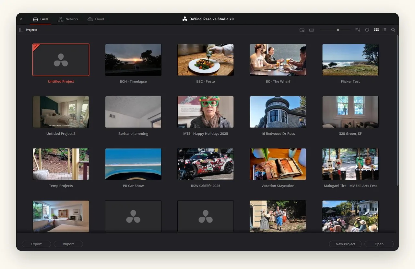Click the New Project button

[345, 244]
